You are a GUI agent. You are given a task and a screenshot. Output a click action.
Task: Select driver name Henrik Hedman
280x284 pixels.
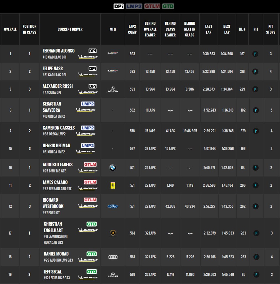coord(57,146)
